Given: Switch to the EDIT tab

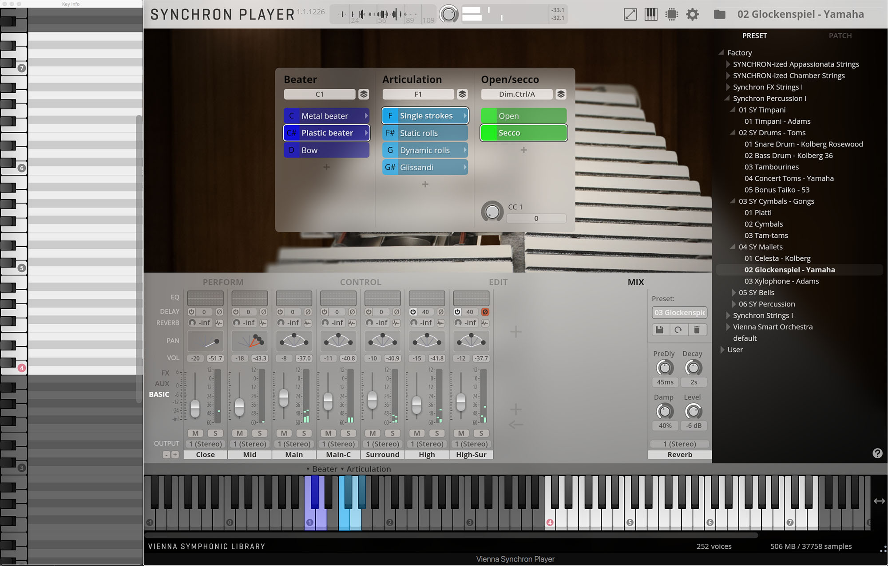Looking at the screenshot, I should 498,282.
